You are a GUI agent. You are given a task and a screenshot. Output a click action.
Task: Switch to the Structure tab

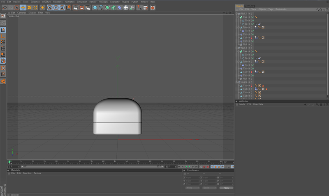pos(250,6)
